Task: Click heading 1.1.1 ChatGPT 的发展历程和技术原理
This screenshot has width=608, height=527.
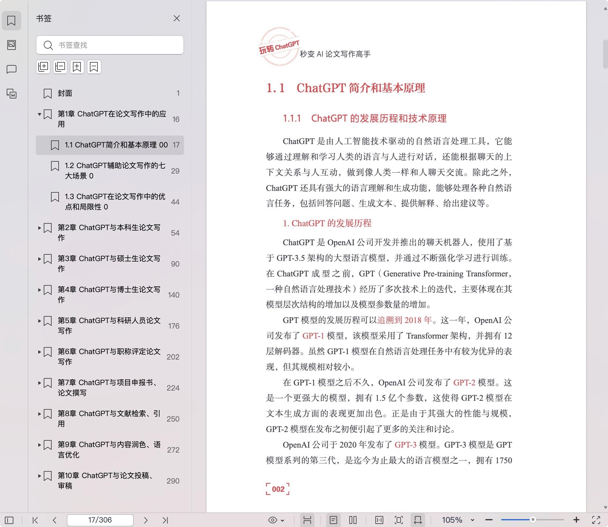Action: (365, 118)
